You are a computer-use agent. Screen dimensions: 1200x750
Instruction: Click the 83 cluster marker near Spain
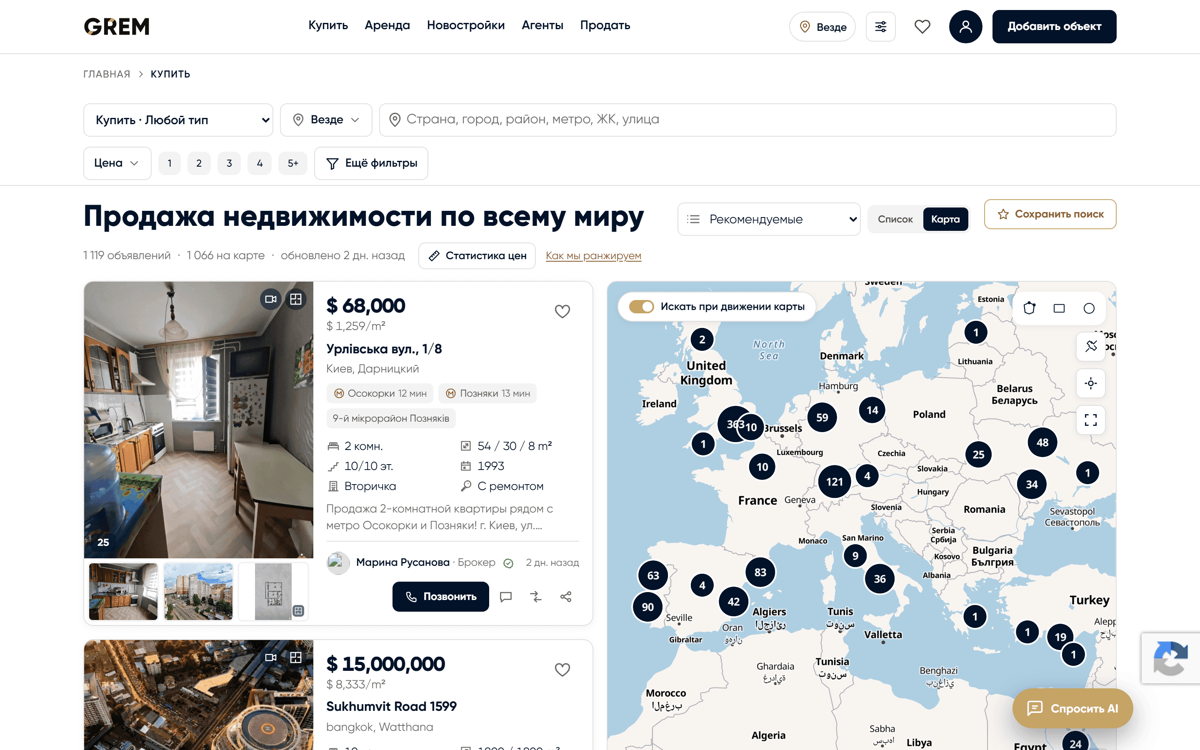click(760, 572)
